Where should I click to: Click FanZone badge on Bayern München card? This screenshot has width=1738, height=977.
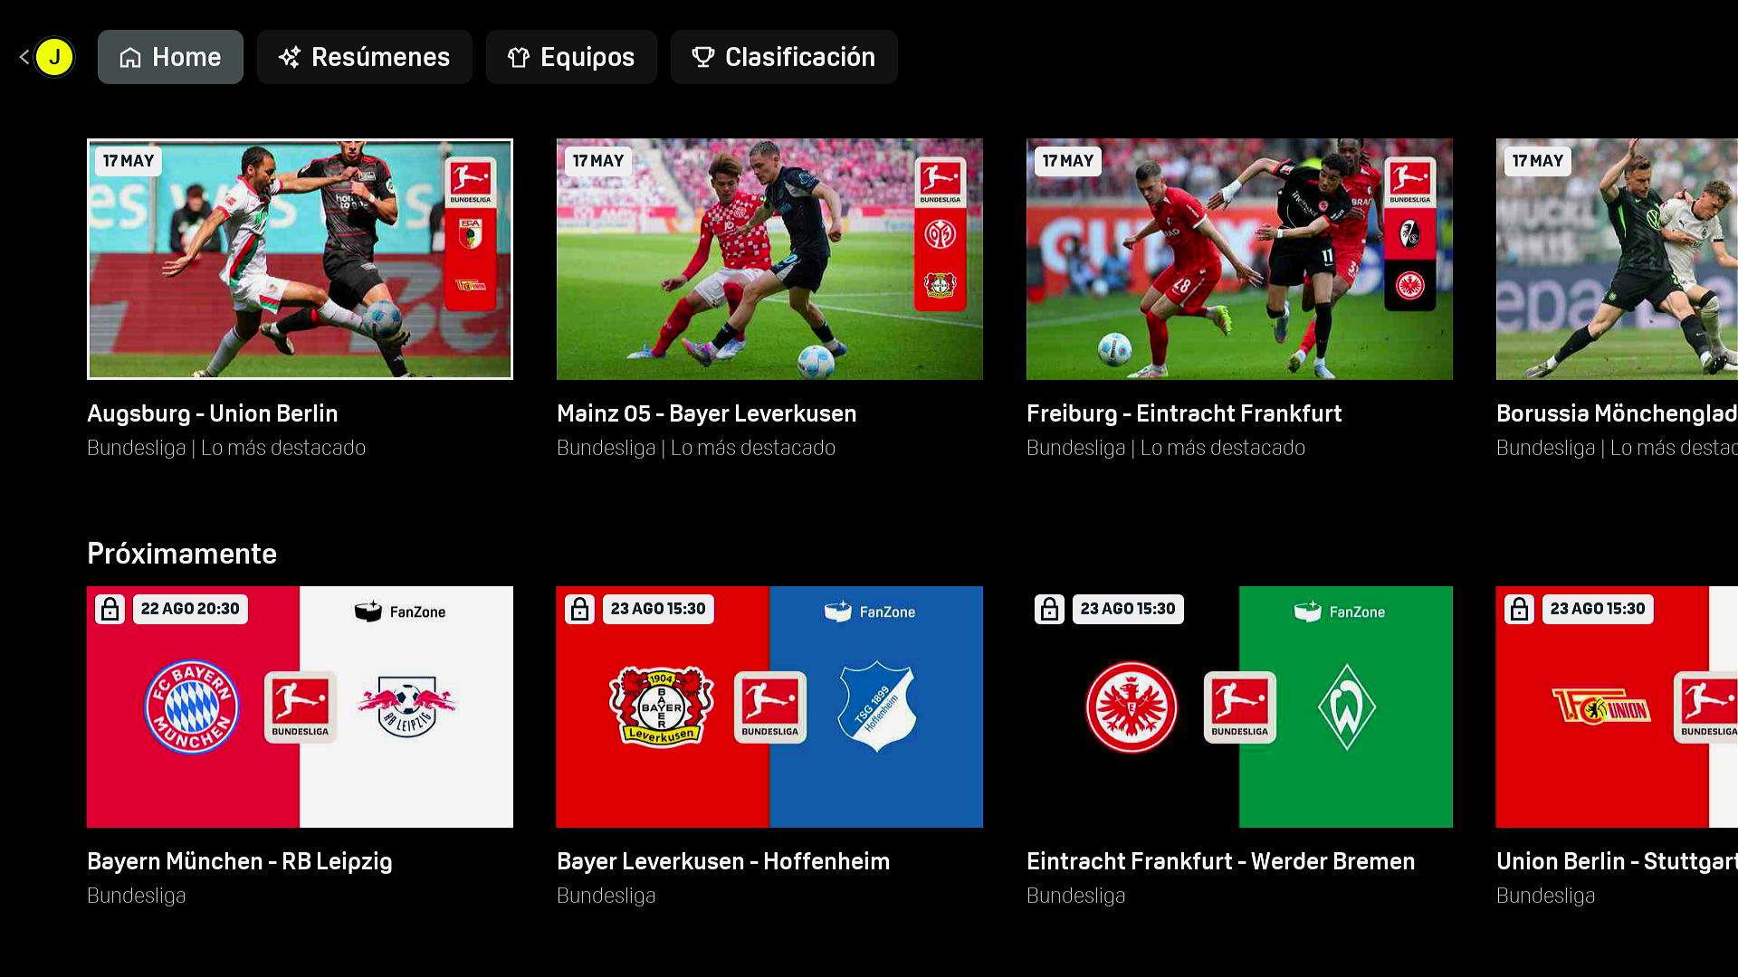pyautogui.click(x=400, y=612)
